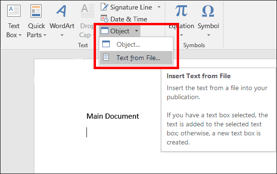The image size is (277, 174).
Task: Click the Symbol omega icon
Action: point(208,11)
